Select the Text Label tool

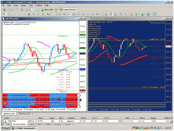point(43,14)
